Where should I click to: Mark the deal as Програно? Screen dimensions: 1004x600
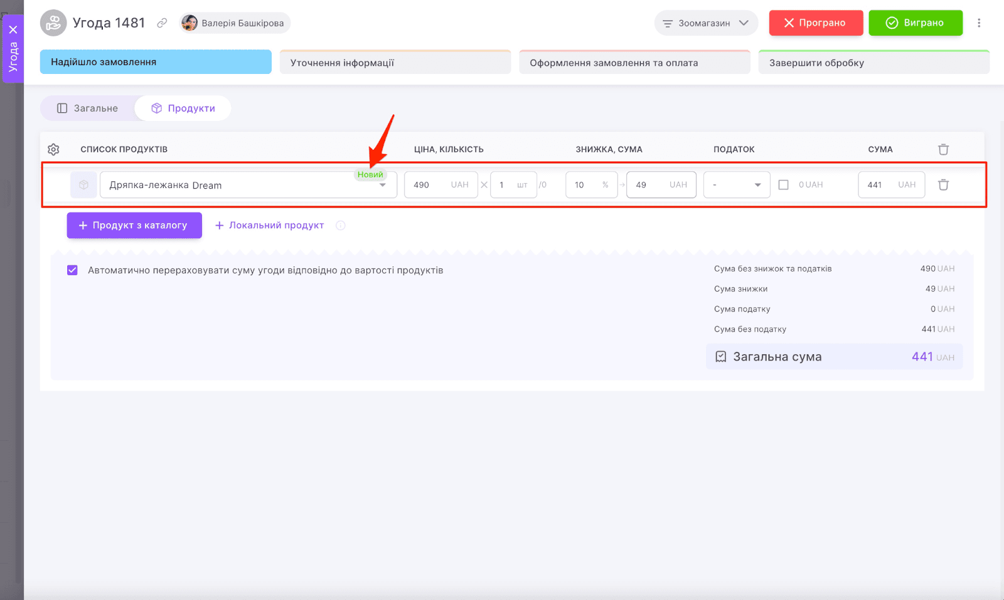816,23
